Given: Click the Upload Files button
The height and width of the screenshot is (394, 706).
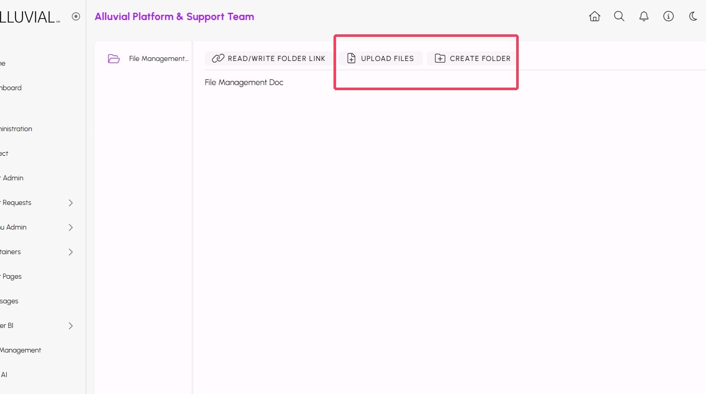Looking at the screenshot, I should (380, 58).
